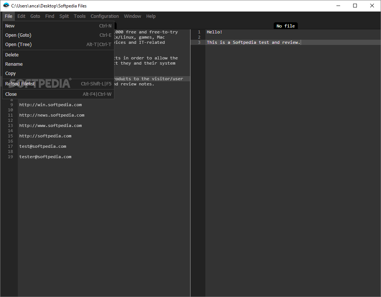Image resolution: width=381 pixels, height=297 pixels.
Task: Open the Window menu
Action: click(x=133, y=16)
